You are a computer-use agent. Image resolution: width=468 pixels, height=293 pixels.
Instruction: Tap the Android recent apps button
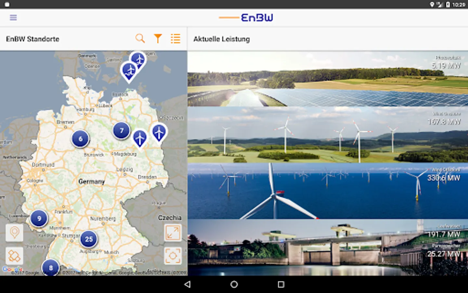[281, 285]
